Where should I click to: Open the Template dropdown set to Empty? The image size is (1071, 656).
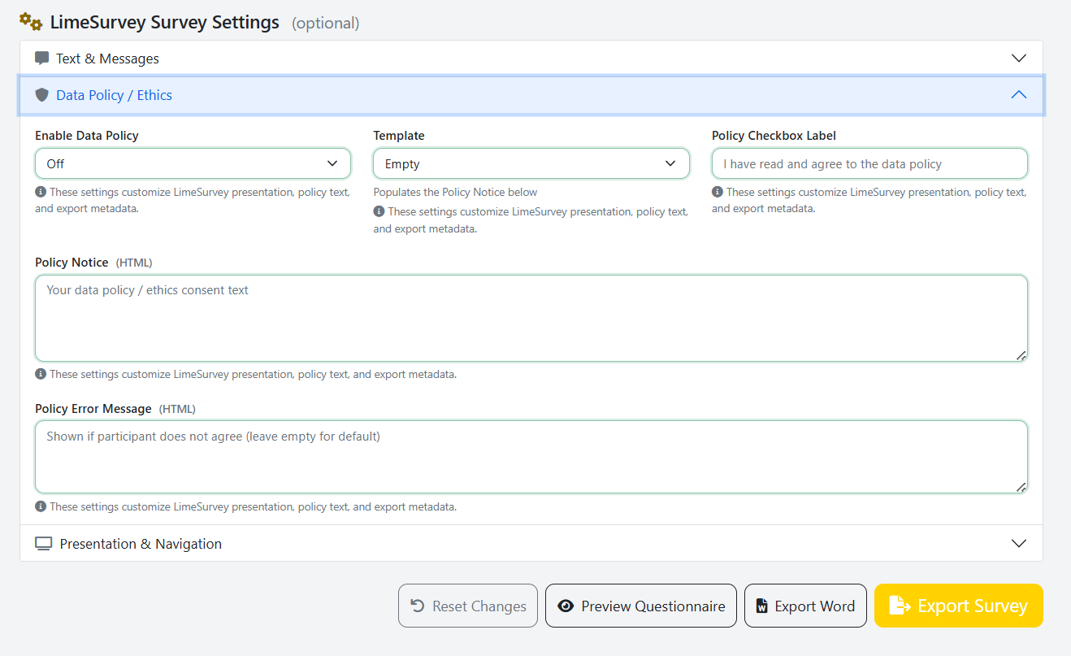pyautogui.click(x=531, y=163)
